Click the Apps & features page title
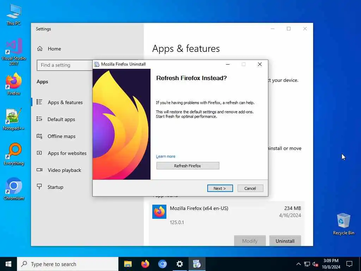The width and height of the screenshot is (361, 271). [186, 48]
